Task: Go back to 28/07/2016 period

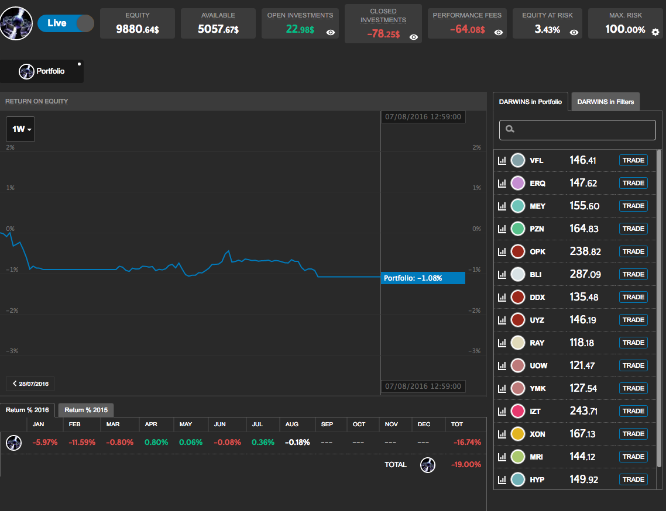Action: (x=30, y=384)
